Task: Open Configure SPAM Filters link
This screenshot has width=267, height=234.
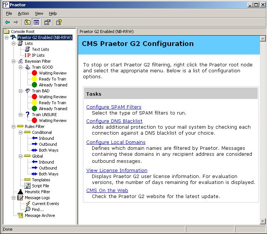Action: 114,107
